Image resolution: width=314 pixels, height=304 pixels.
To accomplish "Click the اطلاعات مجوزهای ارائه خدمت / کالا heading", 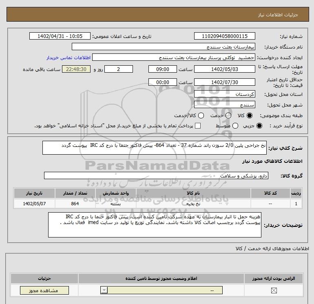I will coord(272,249).
